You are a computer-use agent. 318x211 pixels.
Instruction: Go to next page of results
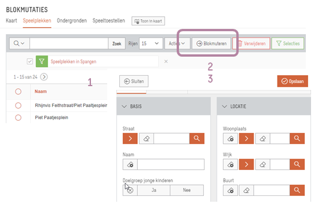(x=44, y=77)
